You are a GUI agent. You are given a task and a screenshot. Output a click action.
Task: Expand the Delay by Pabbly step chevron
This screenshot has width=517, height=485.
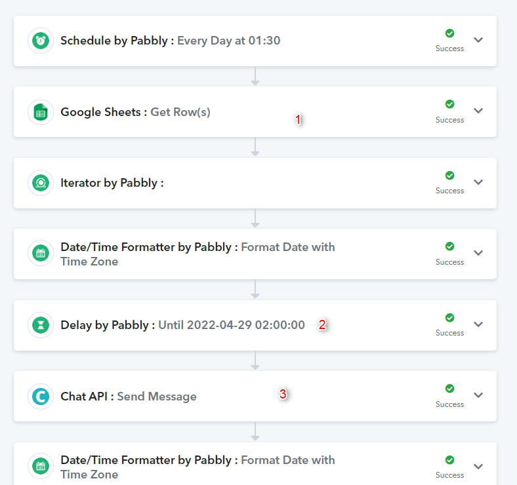click(478, 324)
